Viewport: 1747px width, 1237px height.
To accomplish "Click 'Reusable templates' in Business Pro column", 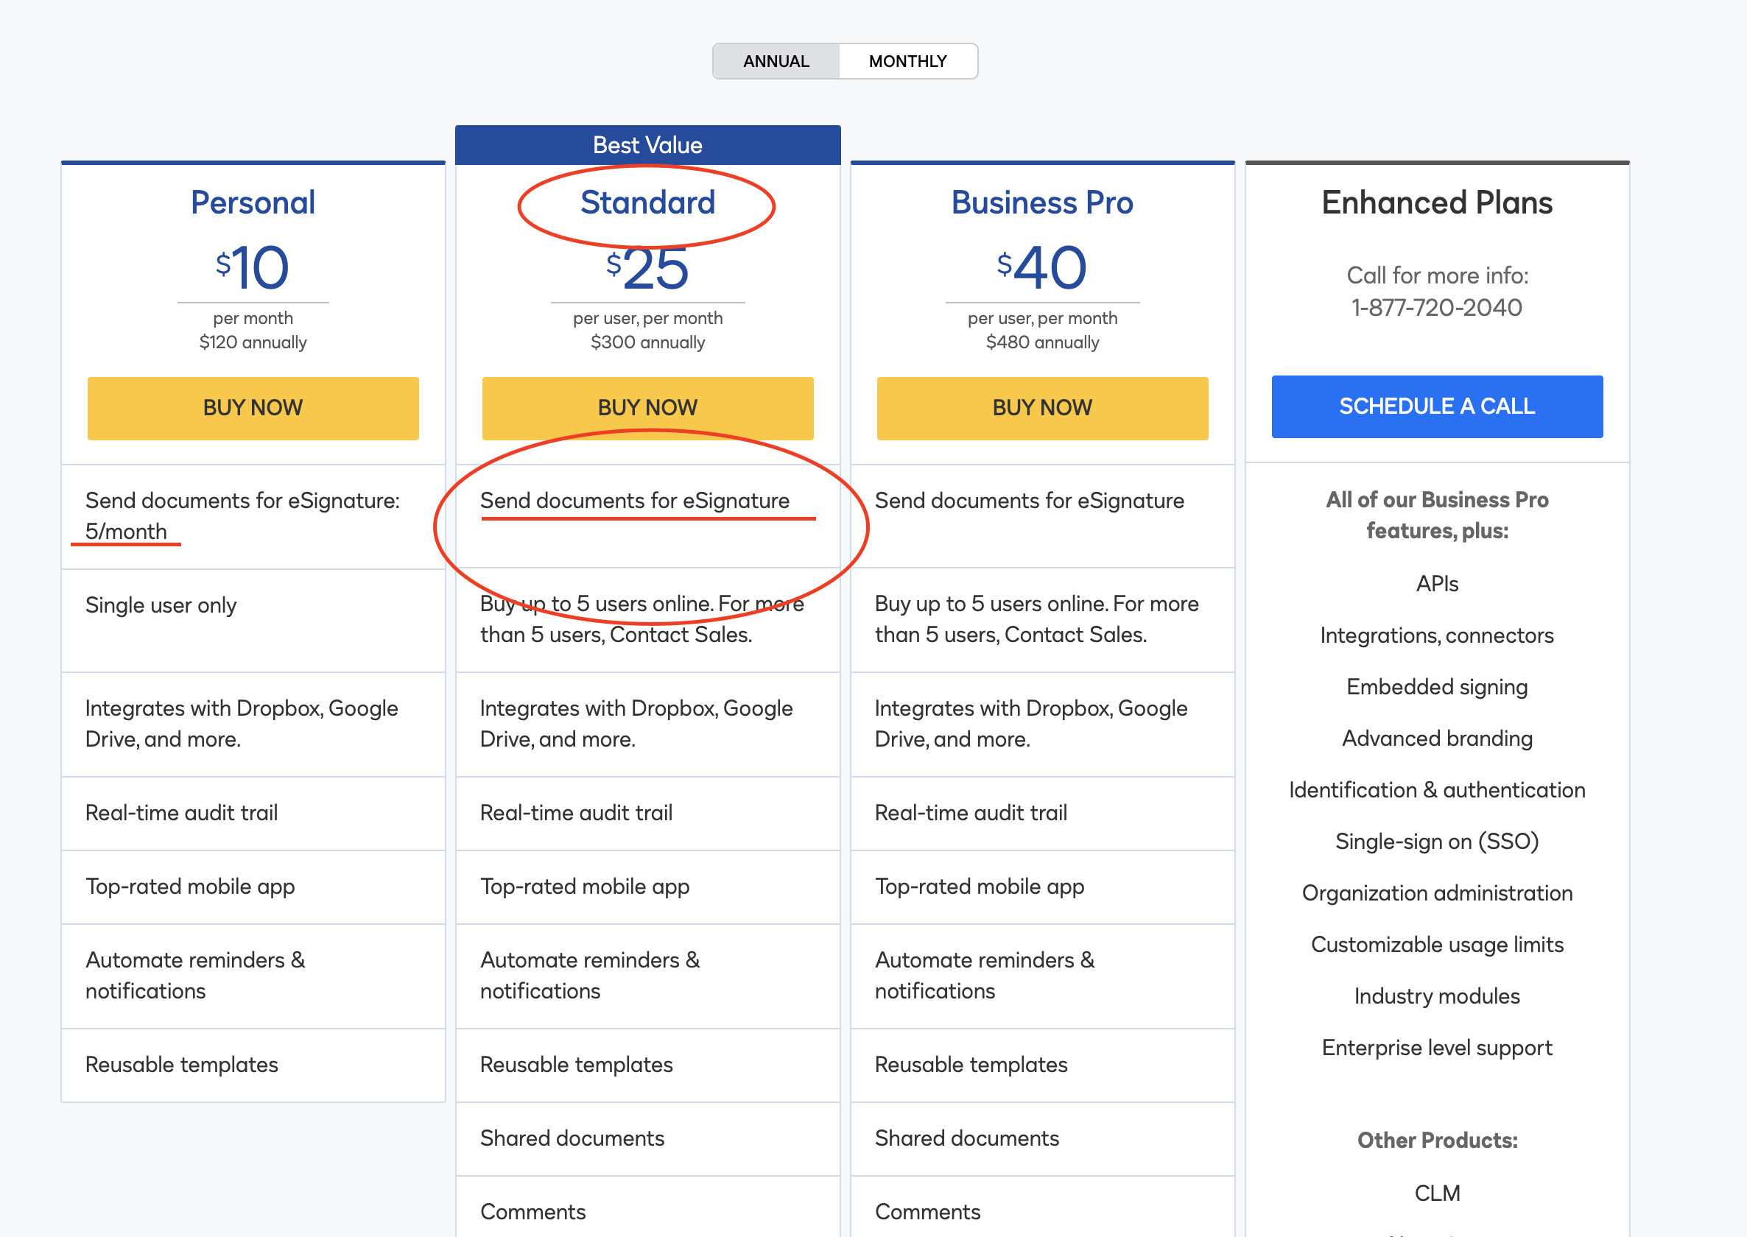I will 971,1065.
